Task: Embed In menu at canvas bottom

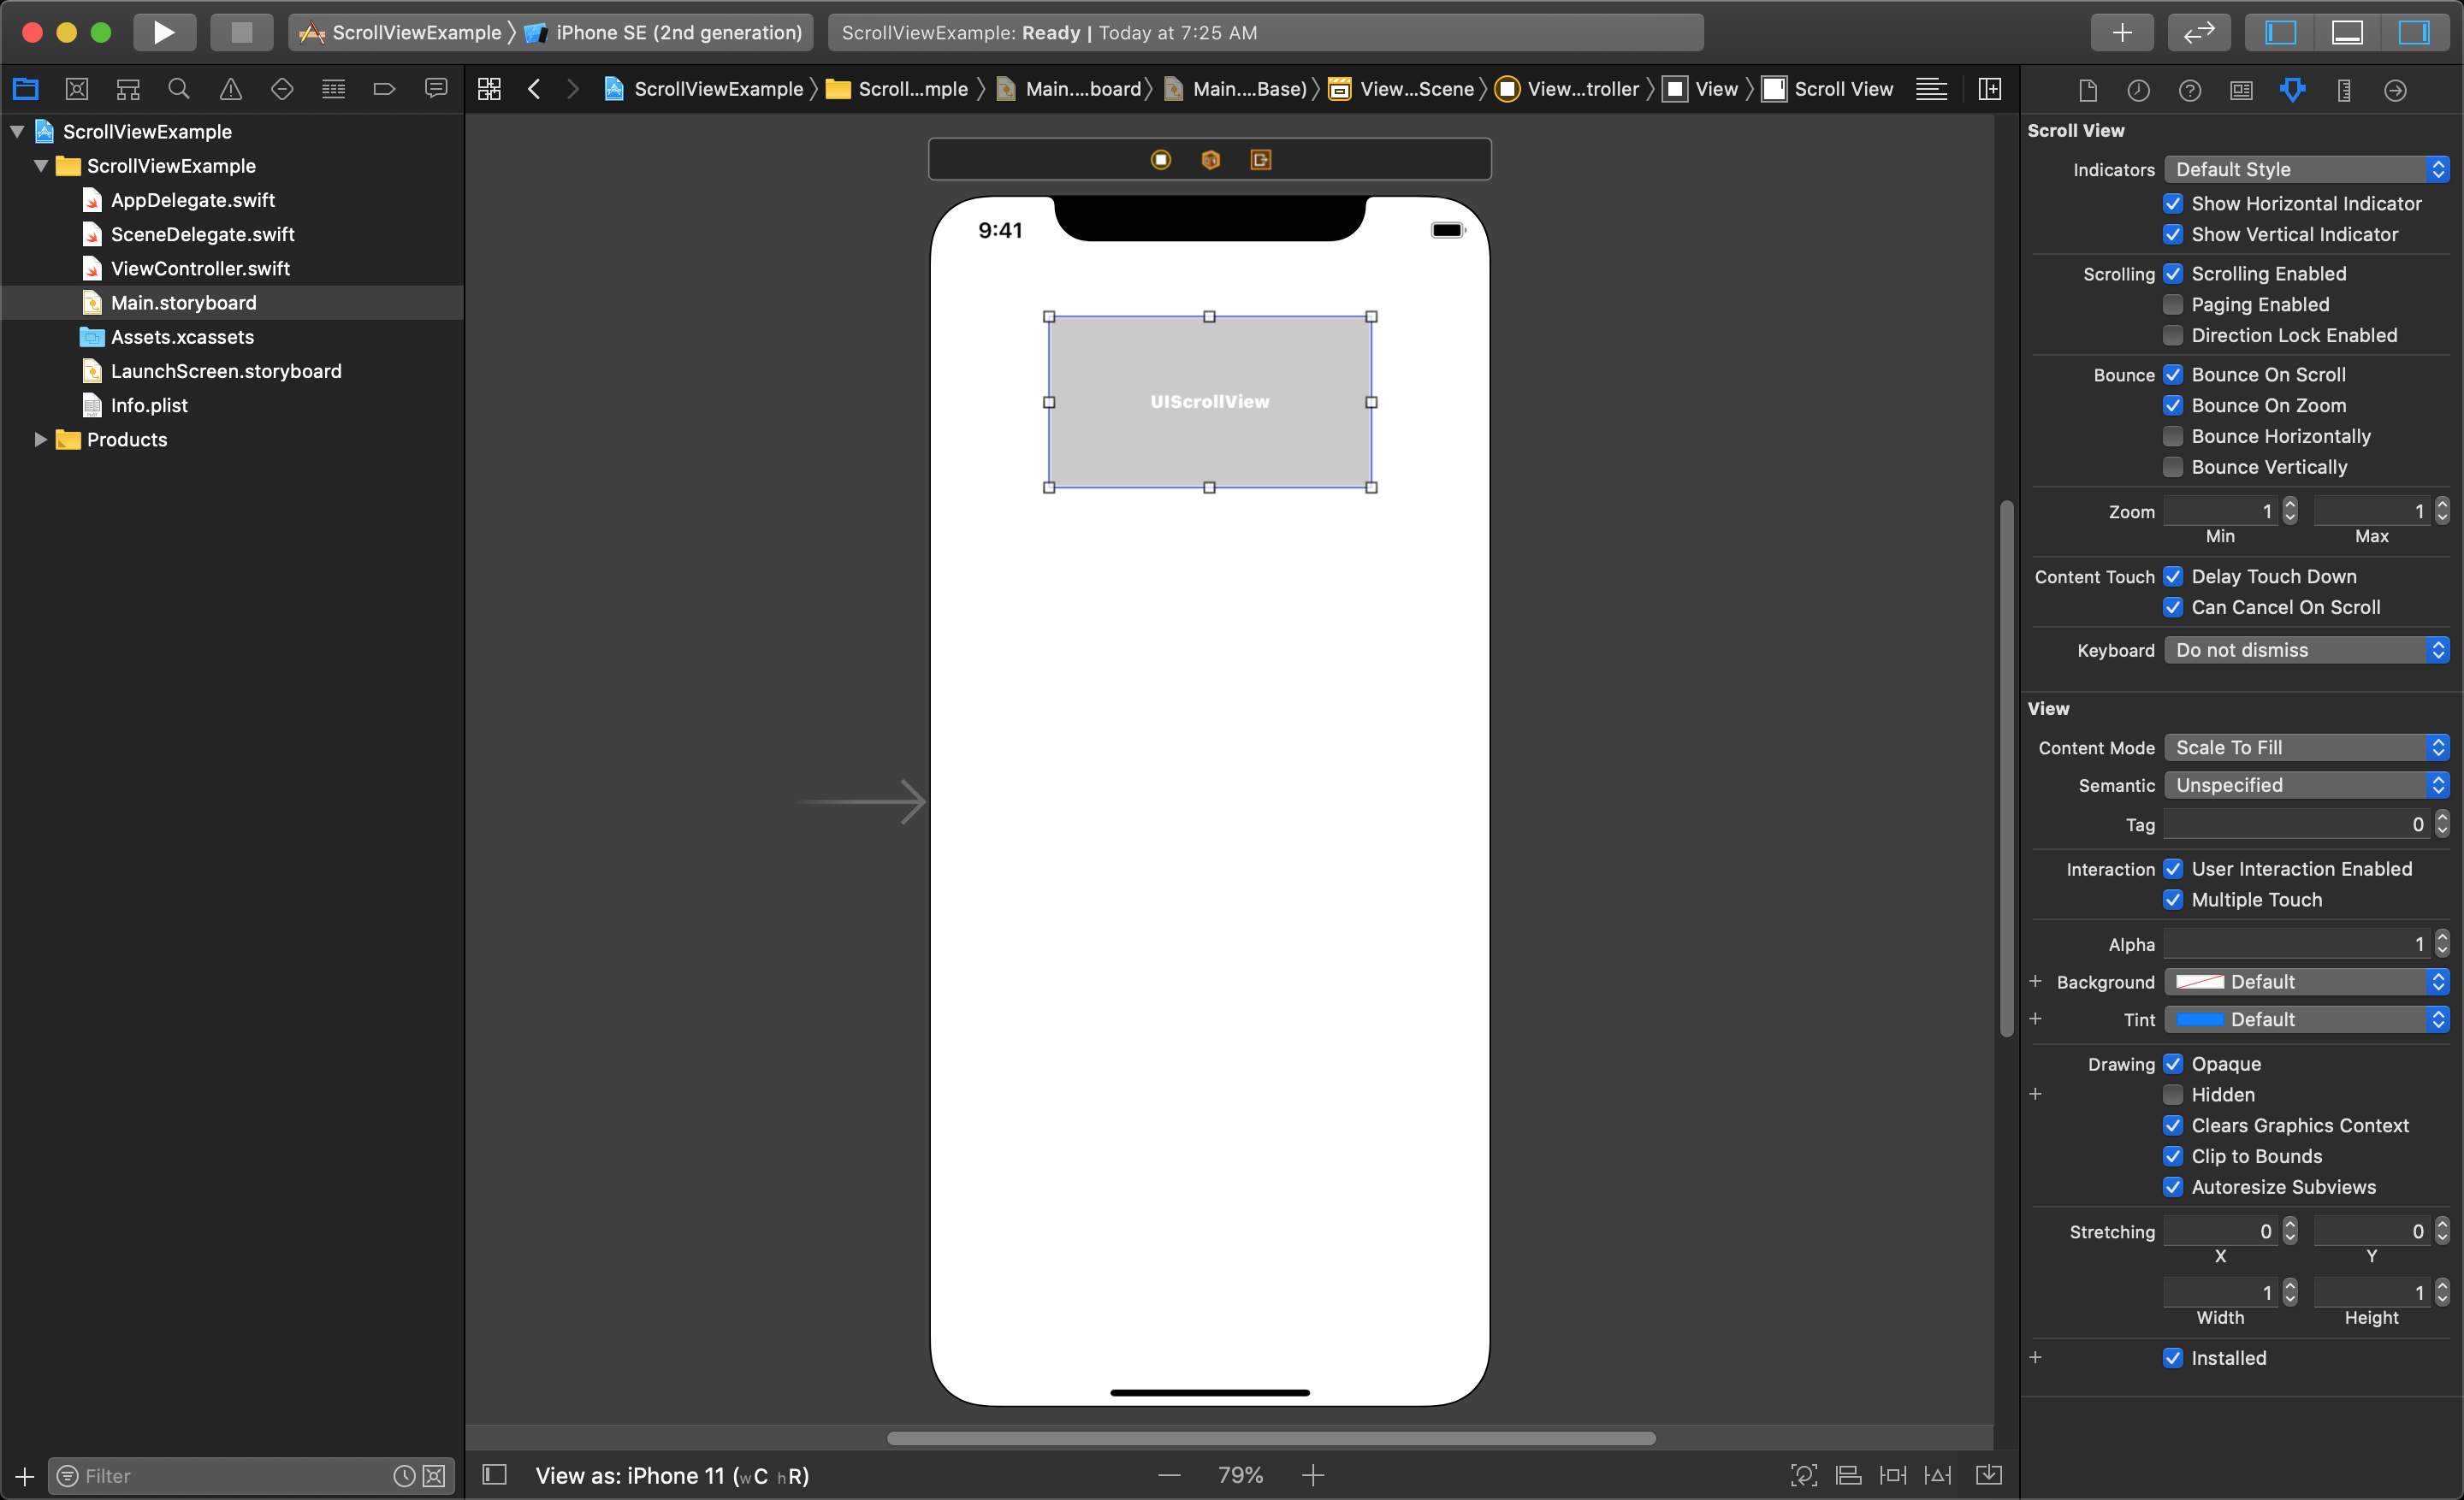Action: (x=1989, y=1475)
